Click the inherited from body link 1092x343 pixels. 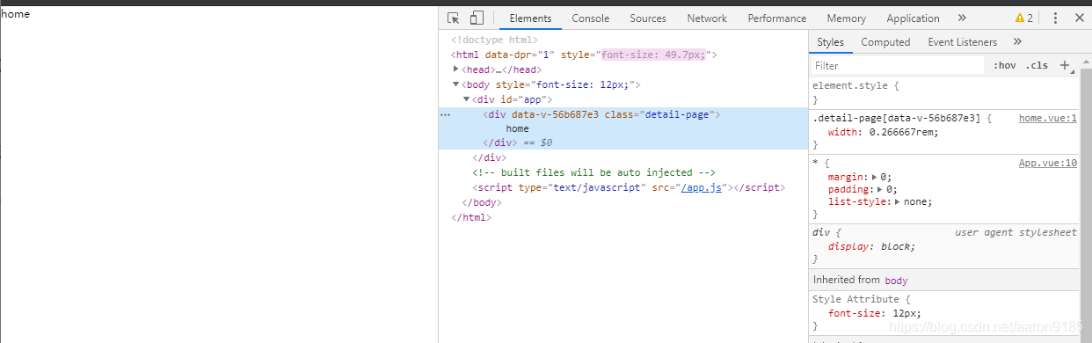tap(896, 280)
